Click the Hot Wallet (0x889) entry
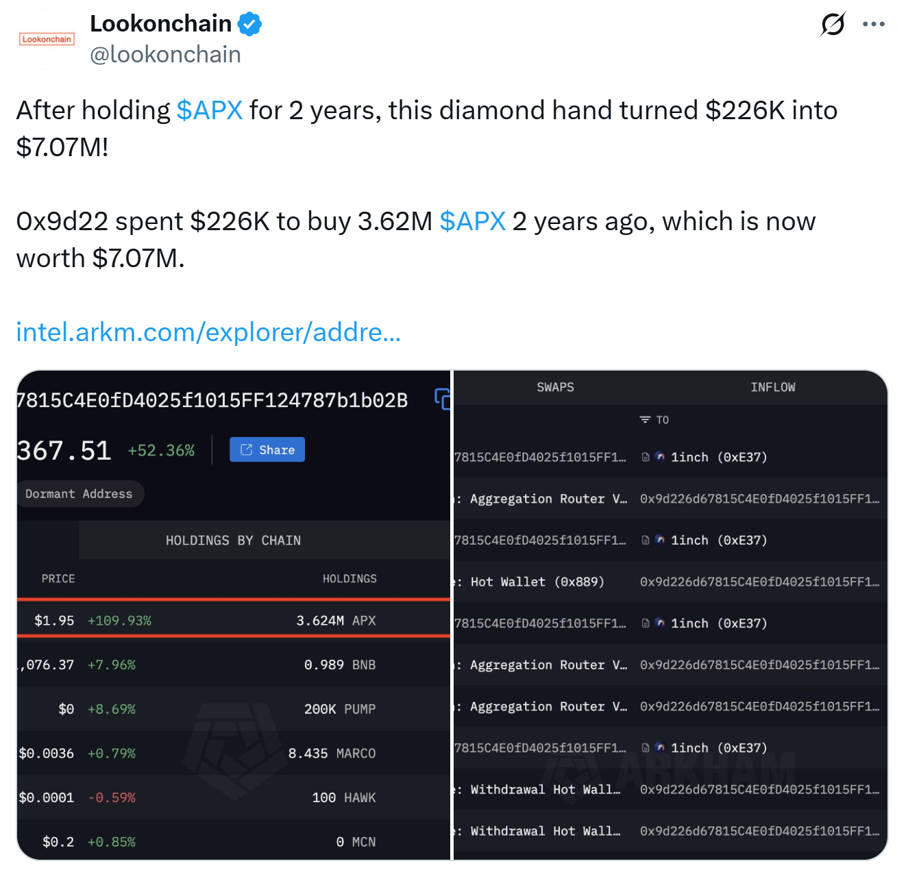Viewport: 908px width, 883px height. pyautogui.click(x=537, y=582)
